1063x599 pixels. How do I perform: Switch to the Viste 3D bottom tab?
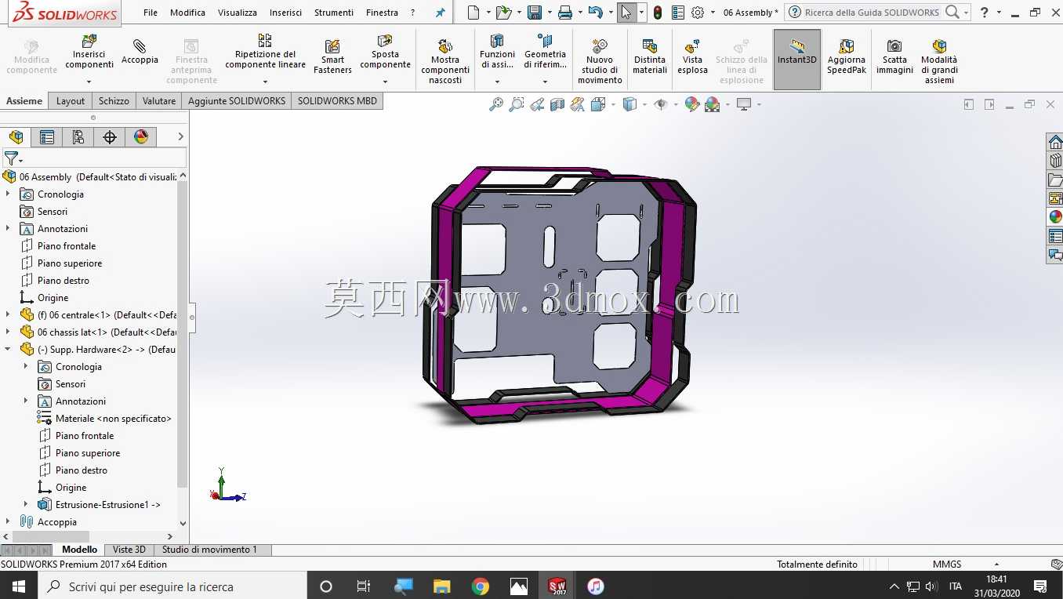click(x=129, y=550)
